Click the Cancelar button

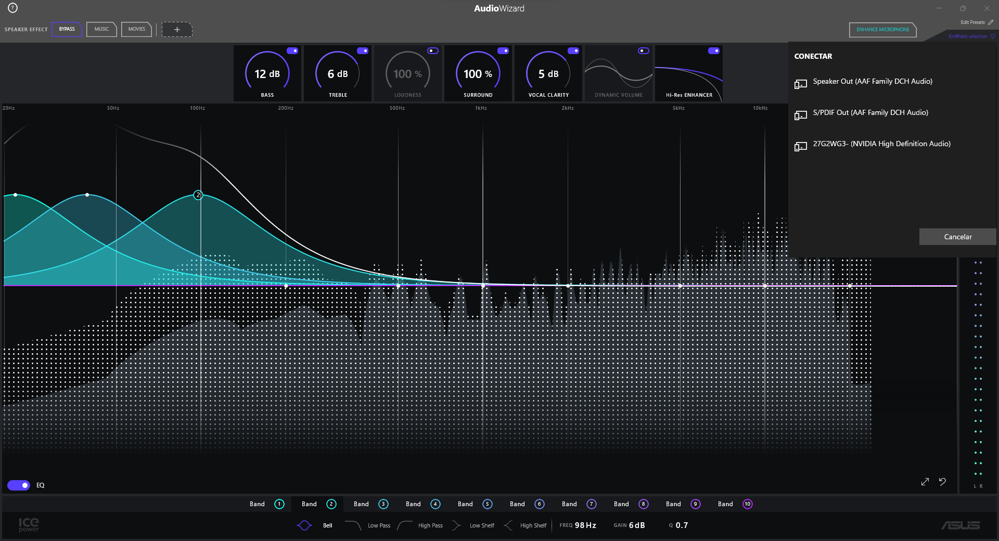[958, 237]
